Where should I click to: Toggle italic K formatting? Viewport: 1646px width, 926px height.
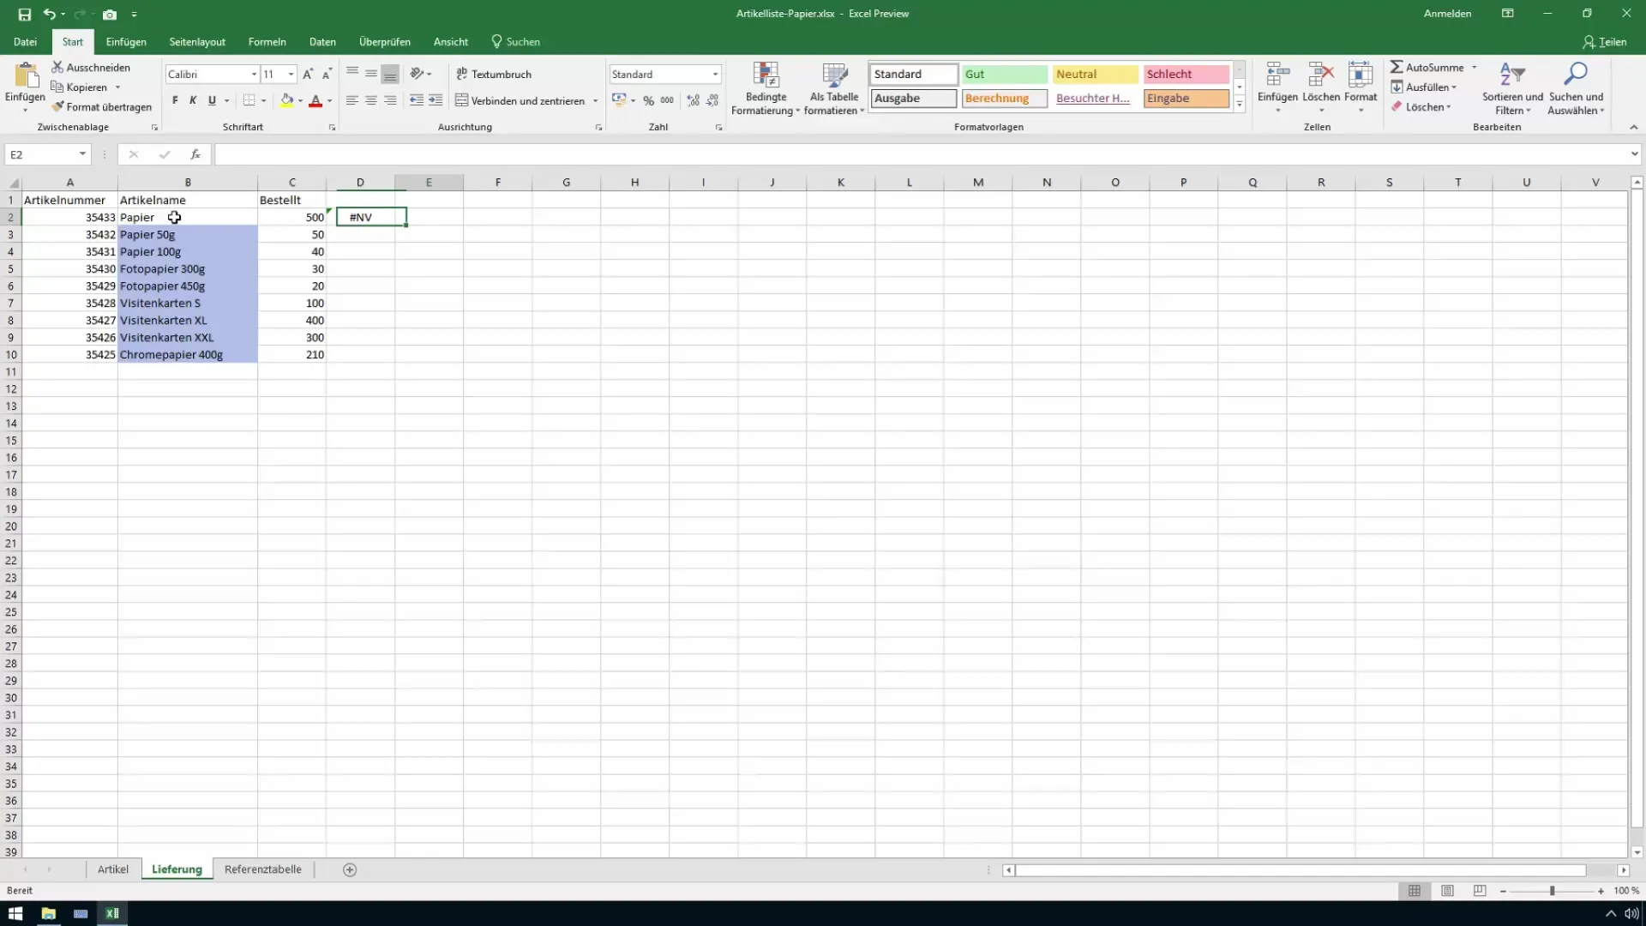click(x=193, y=100)
